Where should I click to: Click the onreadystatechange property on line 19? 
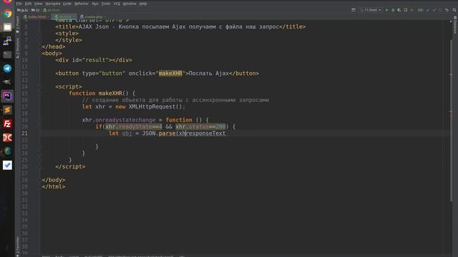tap(125, 120)
